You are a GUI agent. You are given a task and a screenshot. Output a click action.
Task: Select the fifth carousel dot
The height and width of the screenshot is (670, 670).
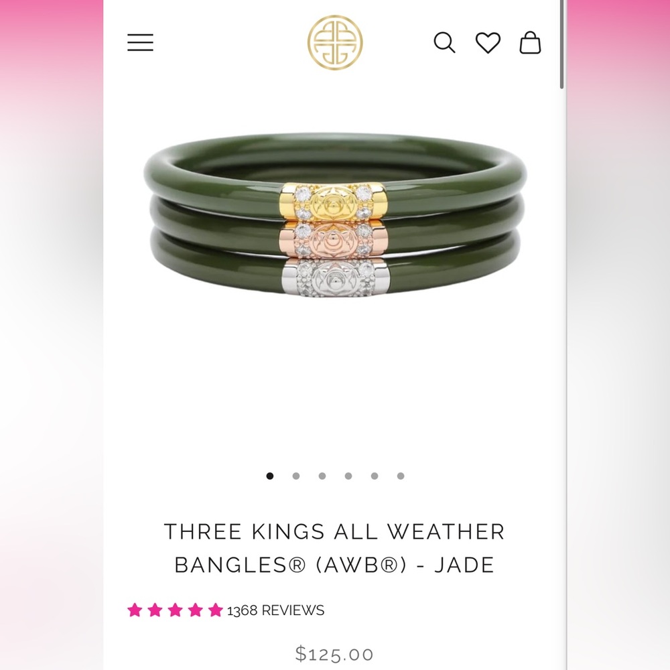375,476
